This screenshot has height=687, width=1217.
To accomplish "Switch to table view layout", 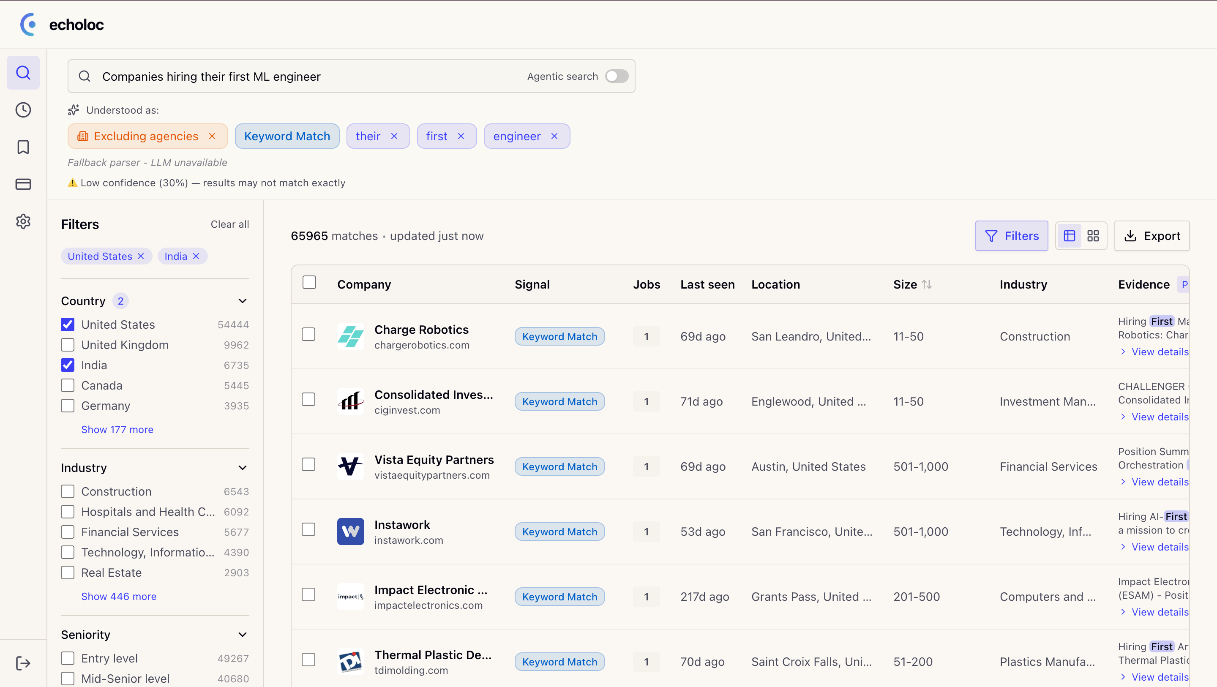I will click(x=1070, y=236).
